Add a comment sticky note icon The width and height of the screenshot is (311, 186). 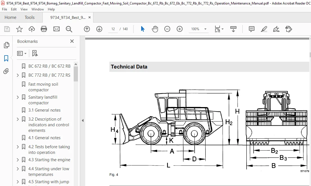(x=251, y=29)
